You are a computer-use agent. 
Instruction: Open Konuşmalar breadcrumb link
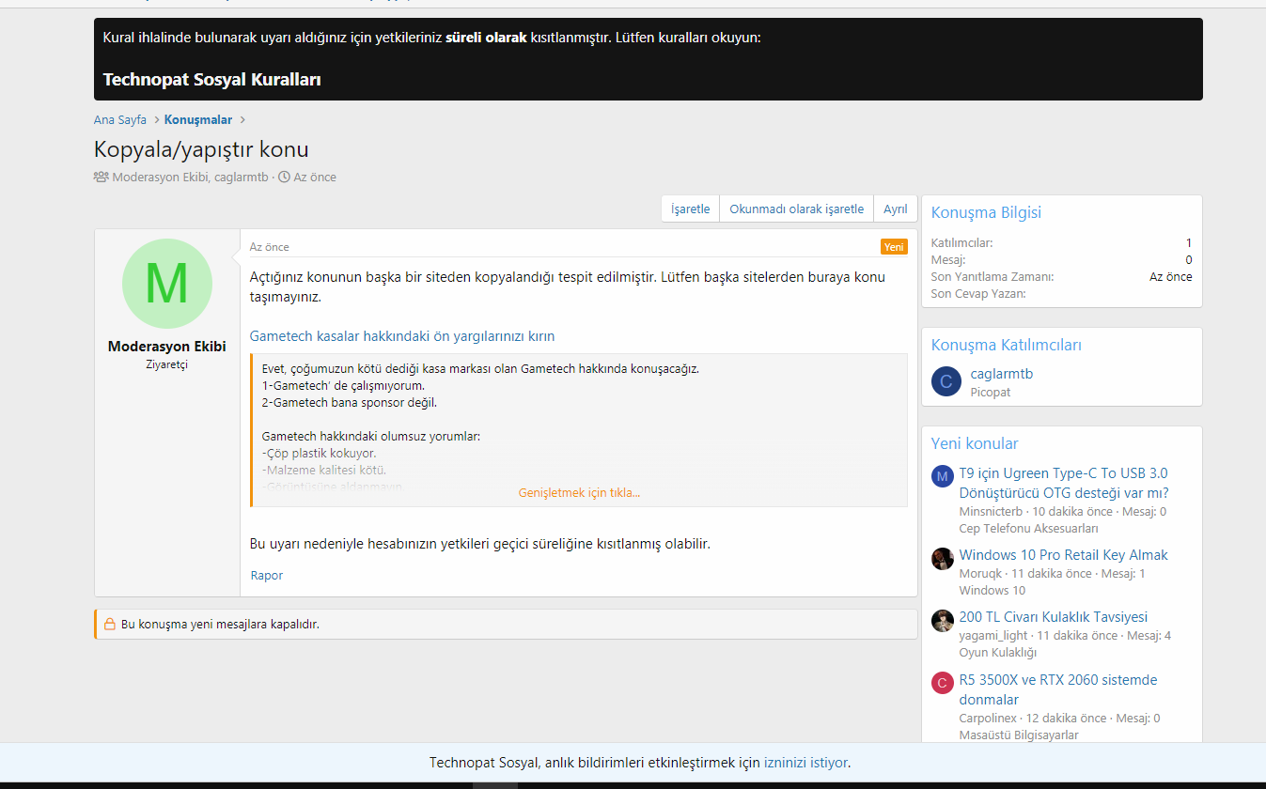198,119
